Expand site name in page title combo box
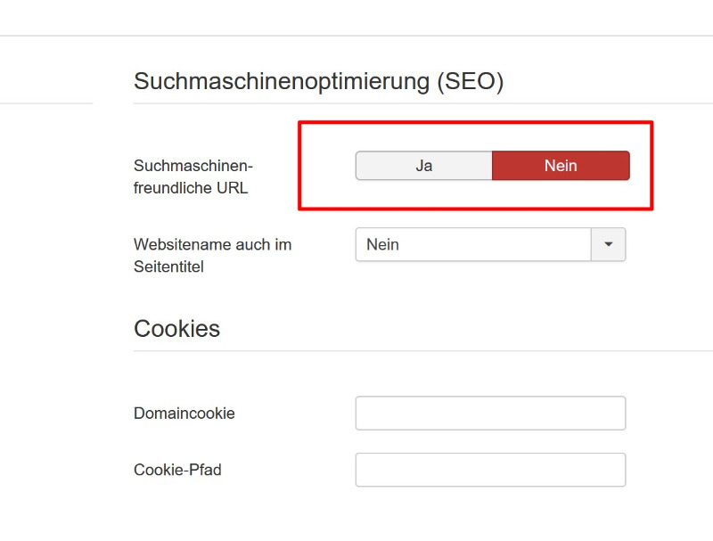 tap(491, 244)
